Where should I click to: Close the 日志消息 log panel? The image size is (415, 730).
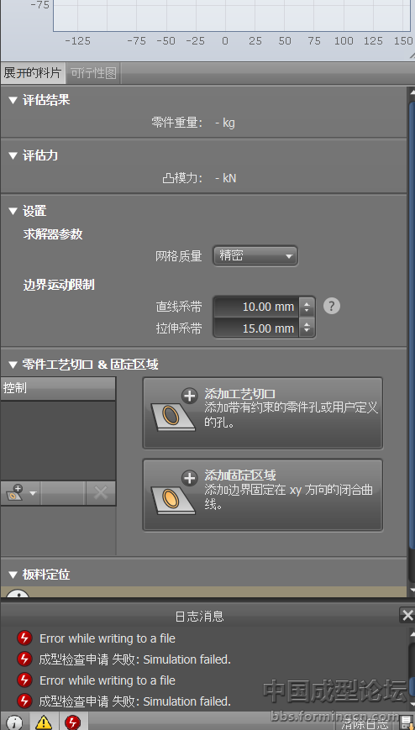[x=407, y=615]
